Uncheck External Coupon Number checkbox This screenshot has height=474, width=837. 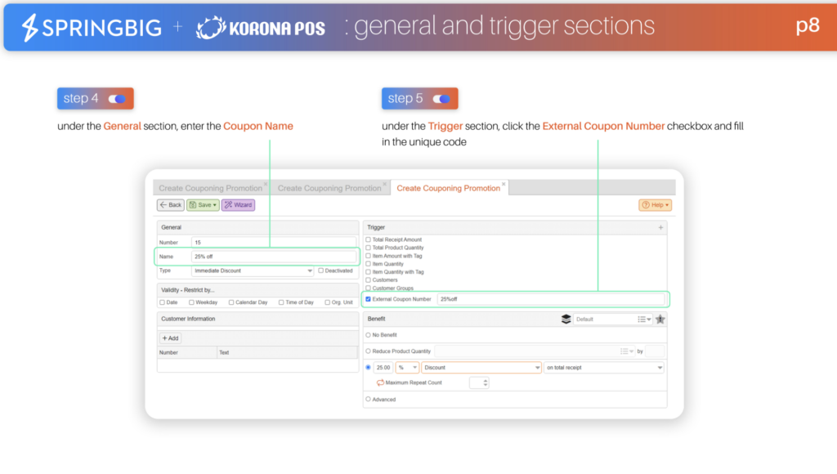368,299
